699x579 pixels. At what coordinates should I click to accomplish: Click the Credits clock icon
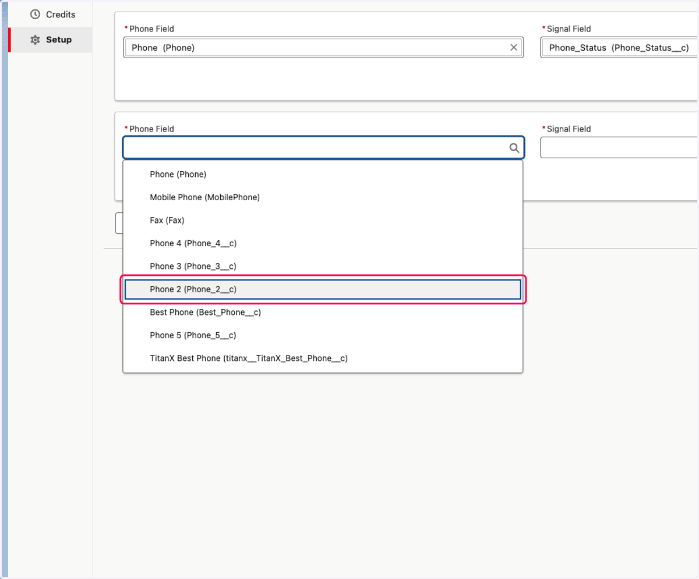pyautogui.click(x=35, y=15)
